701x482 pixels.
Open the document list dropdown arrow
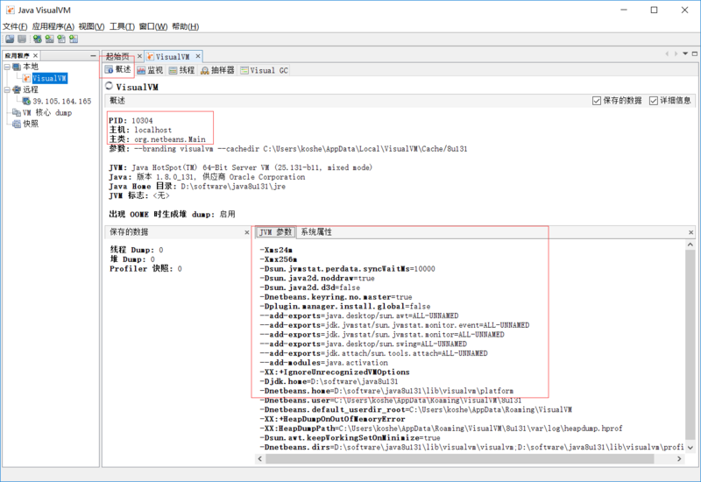click(685, 53)
